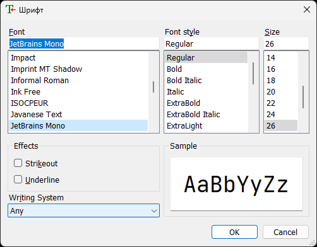Choose Regular in the style list

[206, 57]
